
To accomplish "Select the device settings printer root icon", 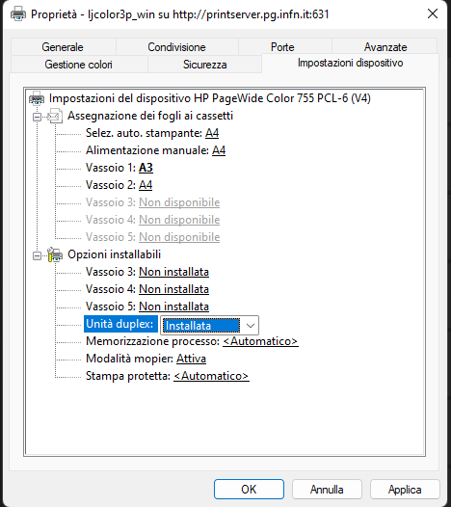I will coord(37,98).
